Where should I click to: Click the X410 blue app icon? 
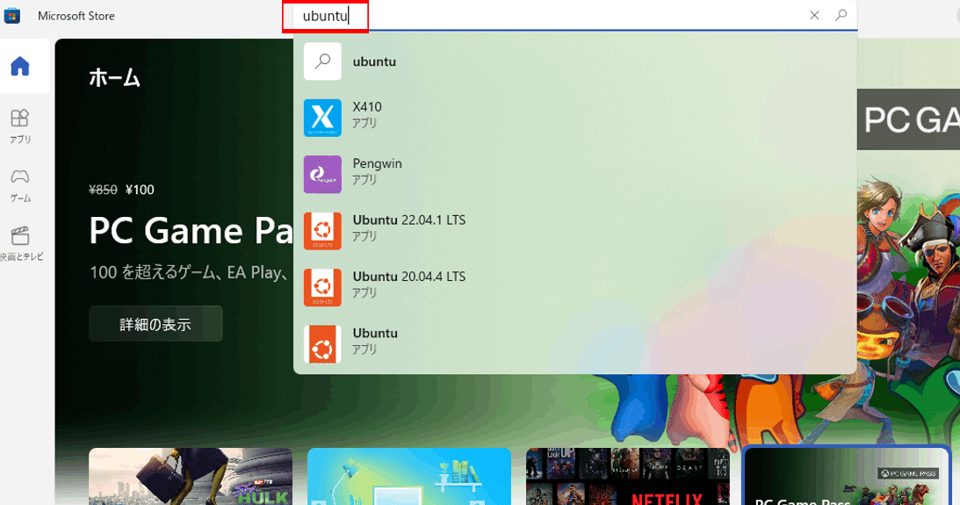click(322, 118)
